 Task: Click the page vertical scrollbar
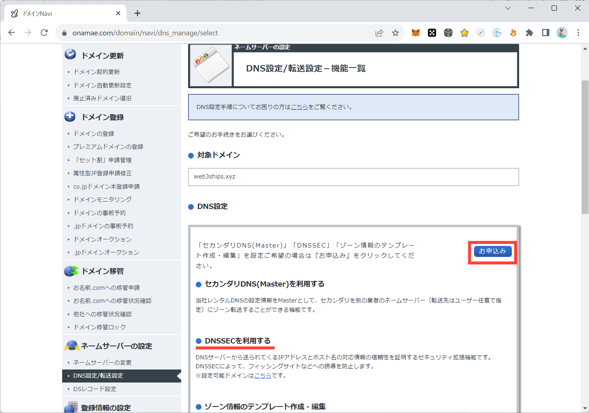click(585, 146)
